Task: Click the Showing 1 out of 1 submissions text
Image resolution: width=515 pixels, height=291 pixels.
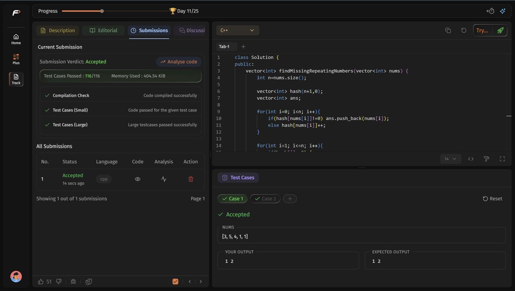Action: [x=72, y=199]
